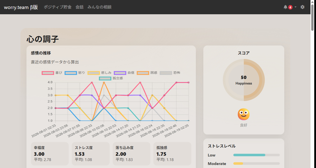Toggle the 困惑 legend series
This screenshot has width=316, height=168.
[147, 73]
